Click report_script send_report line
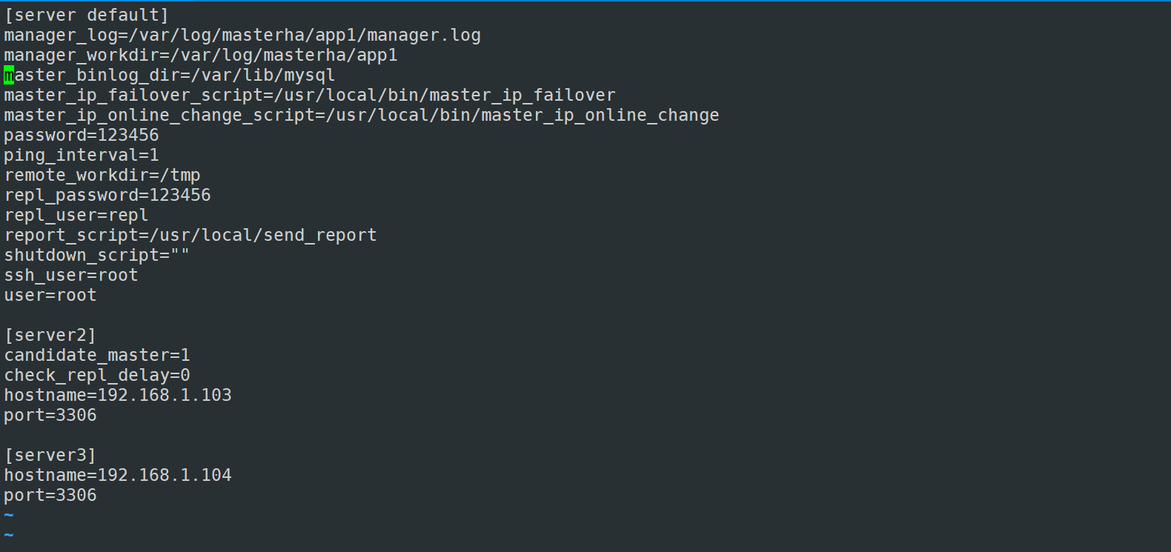This screenshot has width=1171, height=552. tap(190, 236)
